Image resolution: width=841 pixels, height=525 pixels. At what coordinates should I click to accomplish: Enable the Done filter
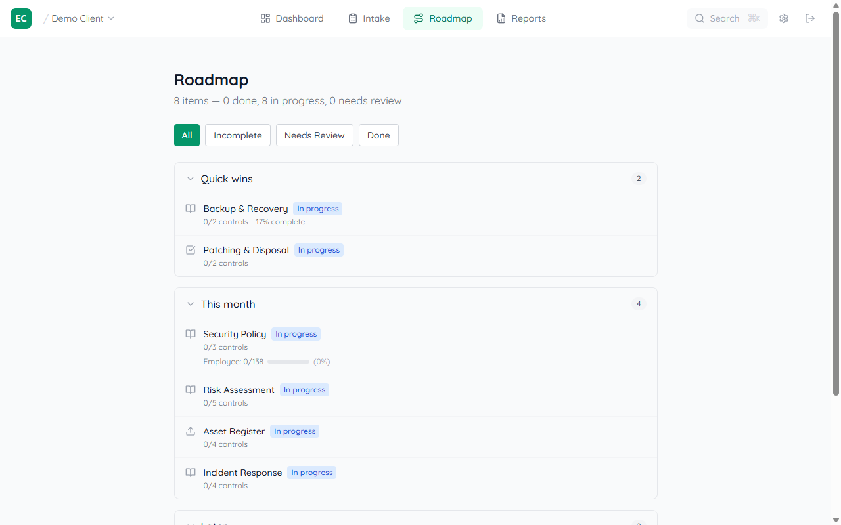click(378, 135)
